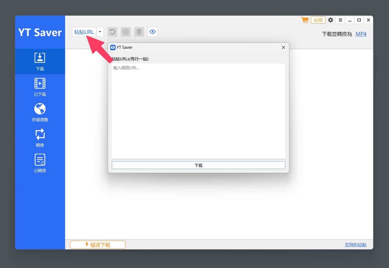Close the YT Saver main window
The width and height of the screenshot is (389, 268).
click(x=368, y=20)
